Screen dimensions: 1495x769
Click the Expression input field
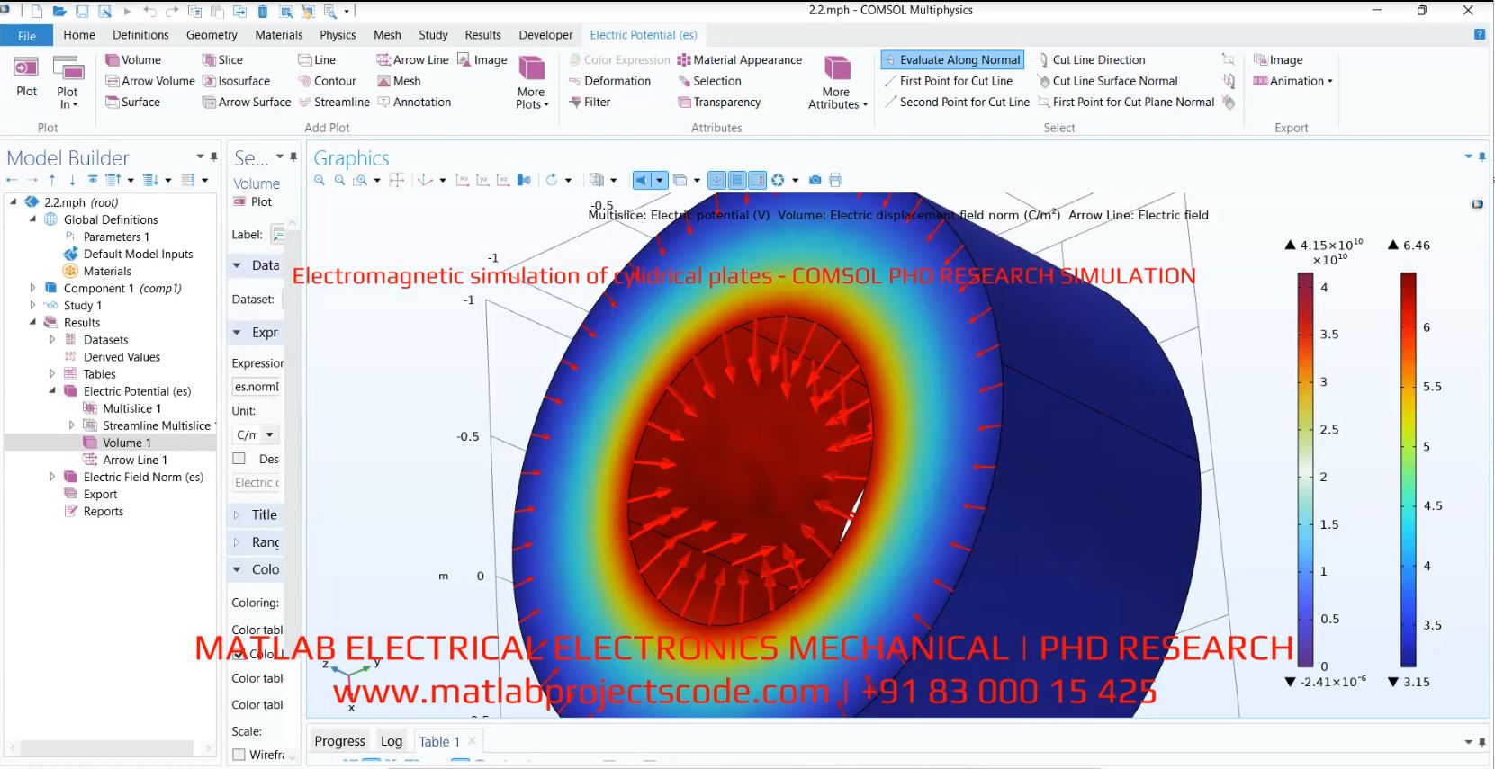click(257, 387)
